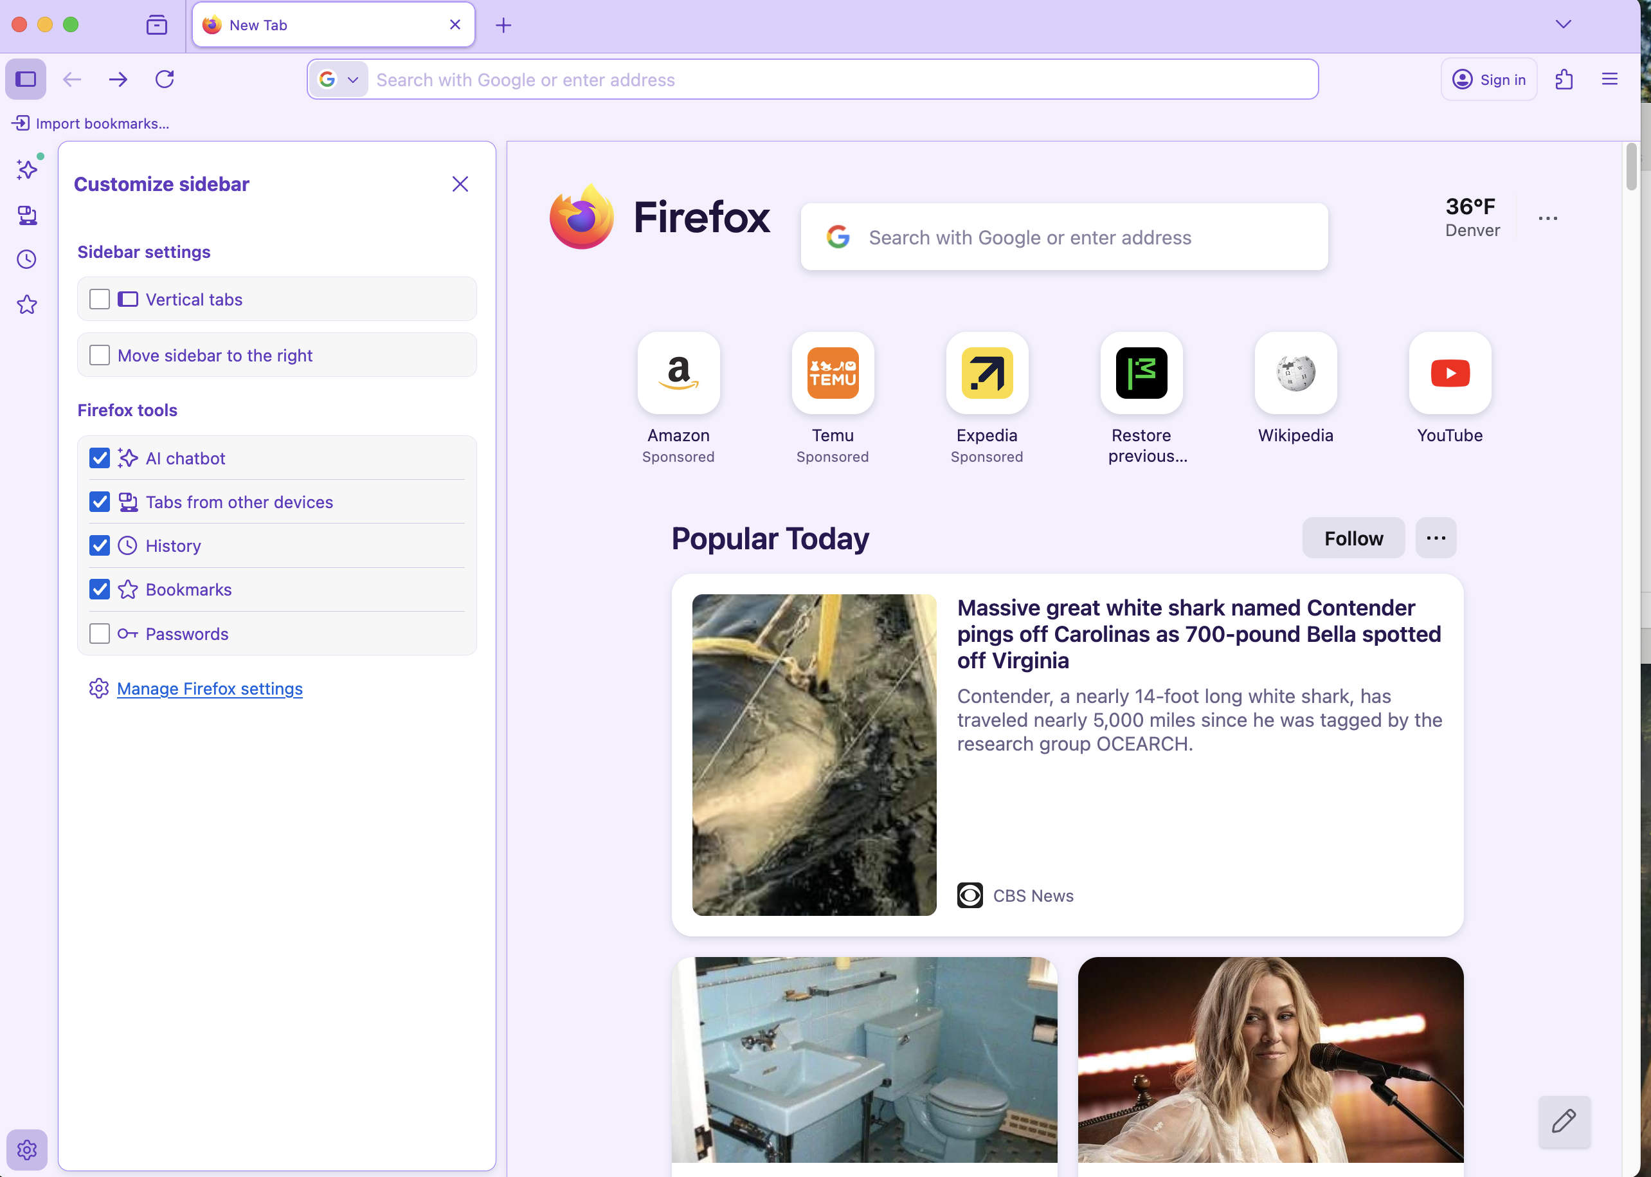Open the hamburger application menu
Viewport: 1651px width, 1177px height.
(1609, 79)
